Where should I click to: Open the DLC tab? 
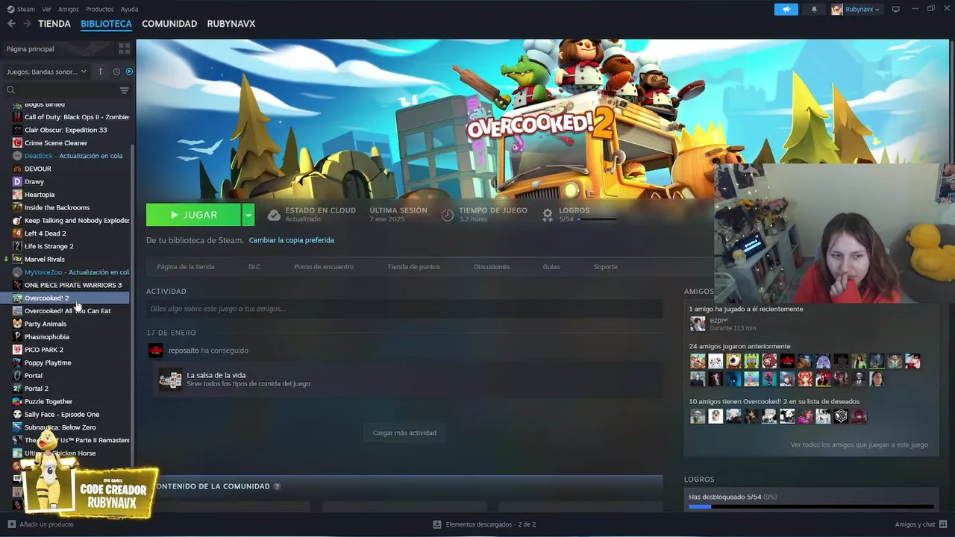[x=254, y=266]
